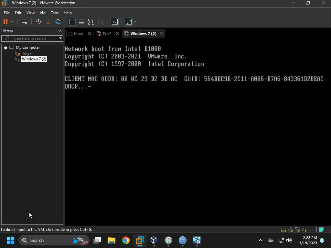Click the sound card status icon
Viewport: 331px width, 248px height.
(x=304, y=230)
